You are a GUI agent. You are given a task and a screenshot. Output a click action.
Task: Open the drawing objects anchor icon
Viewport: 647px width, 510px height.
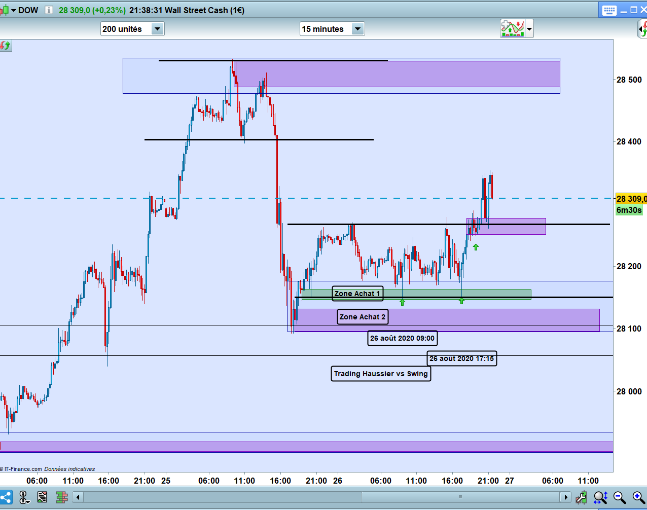click(23, 497)
